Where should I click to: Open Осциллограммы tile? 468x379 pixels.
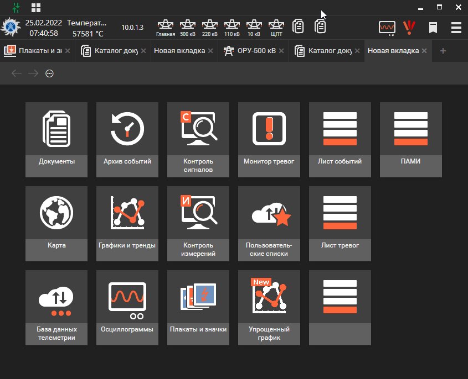pos(127,307)
